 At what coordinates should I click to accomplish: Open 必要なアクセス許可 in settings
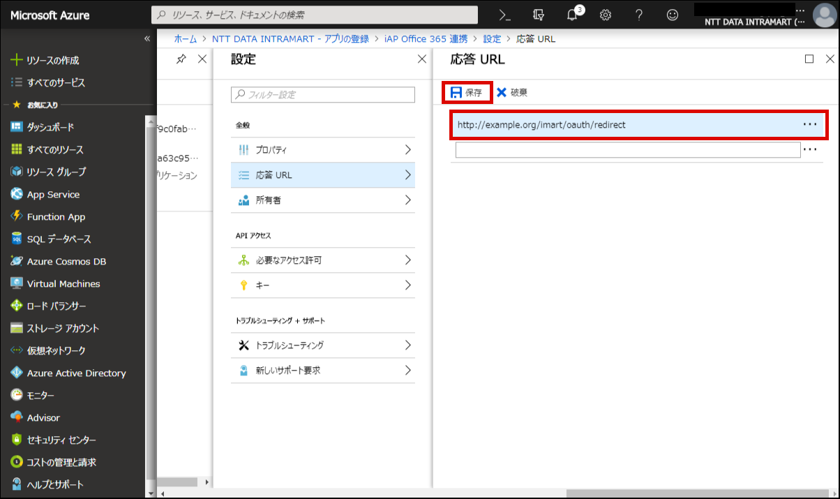(323, 260)
